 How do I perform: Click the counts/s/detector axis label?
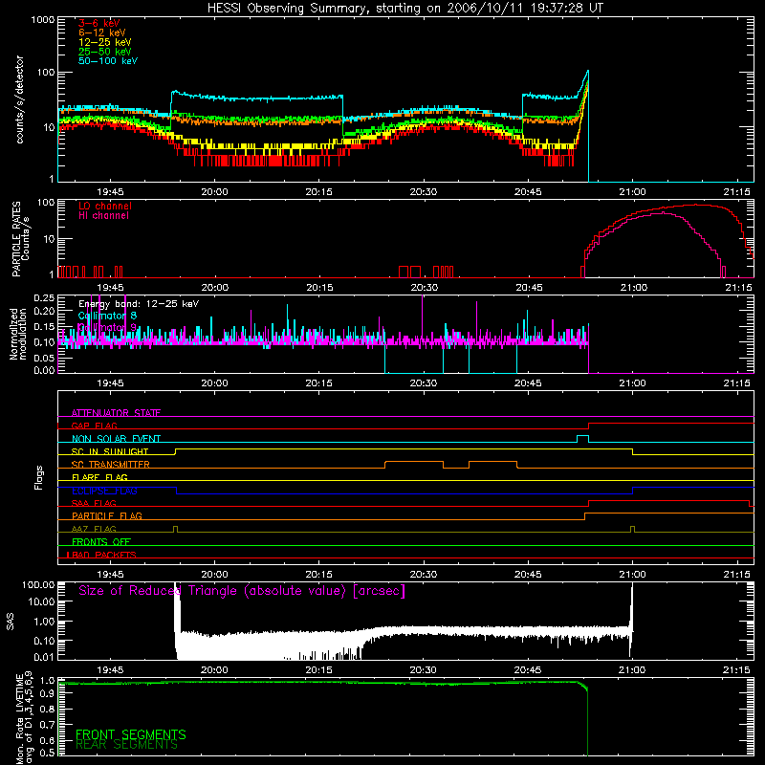[19, 99]
